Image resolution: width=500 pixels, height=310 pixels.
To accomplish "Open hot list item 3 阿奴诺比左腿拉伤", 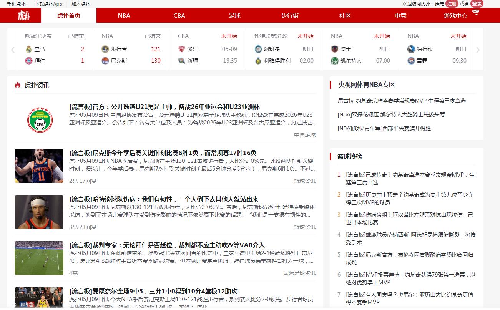I will point(410,219).
